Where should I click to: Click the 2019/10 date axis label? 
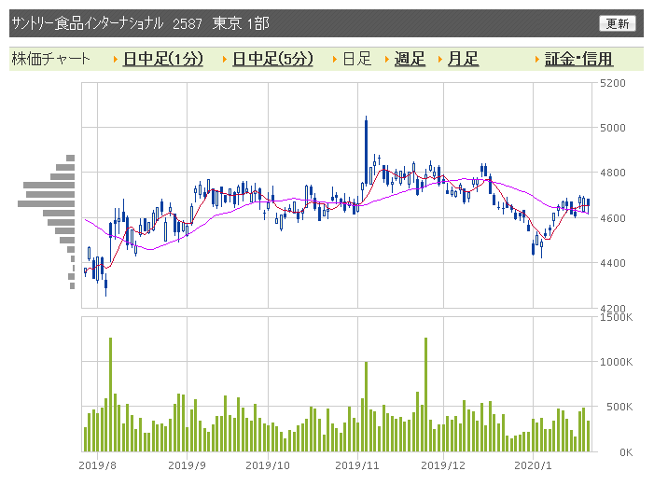268,465
